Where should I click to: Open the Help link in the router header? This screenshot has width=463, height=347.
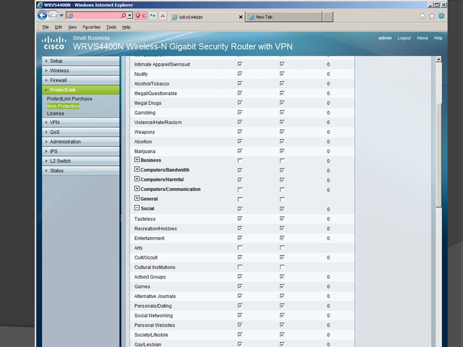click(438, 38)
